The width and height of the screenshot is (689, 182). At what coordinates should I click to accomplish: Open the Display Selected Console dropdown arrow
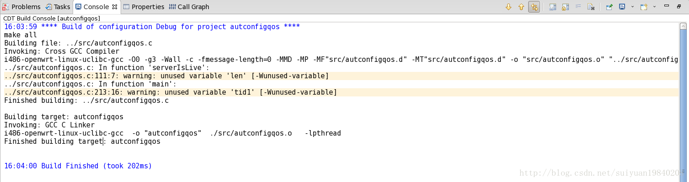point(633,6)
